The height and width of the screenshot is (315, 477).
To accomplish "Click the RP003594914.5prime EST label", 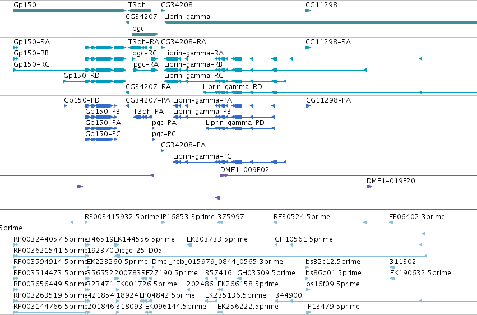I will click(50, 262).
